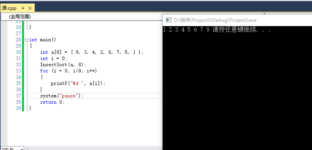This screenshot has width=312, height=150.
Task: Close the 源.cpp tab
Action: pyautogui.click(x=30, y=8)
